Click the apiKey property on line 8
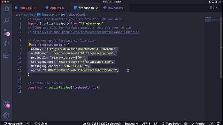 (36, 49)
